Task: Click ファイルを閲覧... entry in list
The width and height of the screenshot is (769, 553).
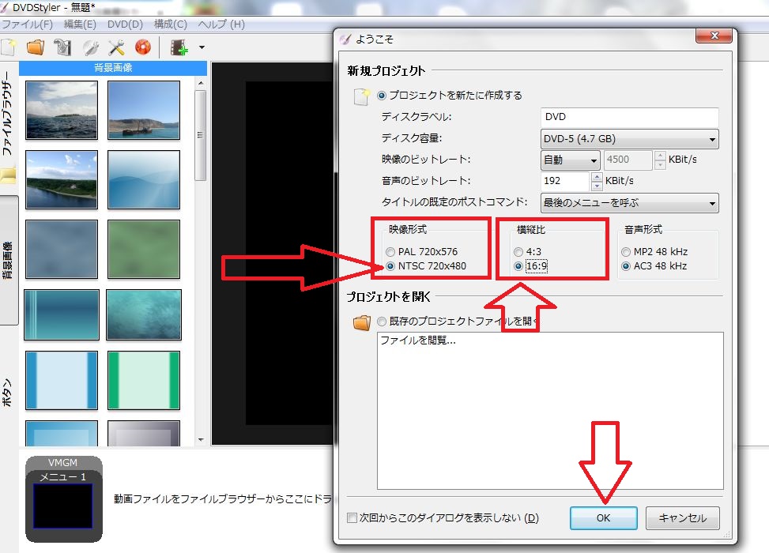Action: (x=418, y=340)
